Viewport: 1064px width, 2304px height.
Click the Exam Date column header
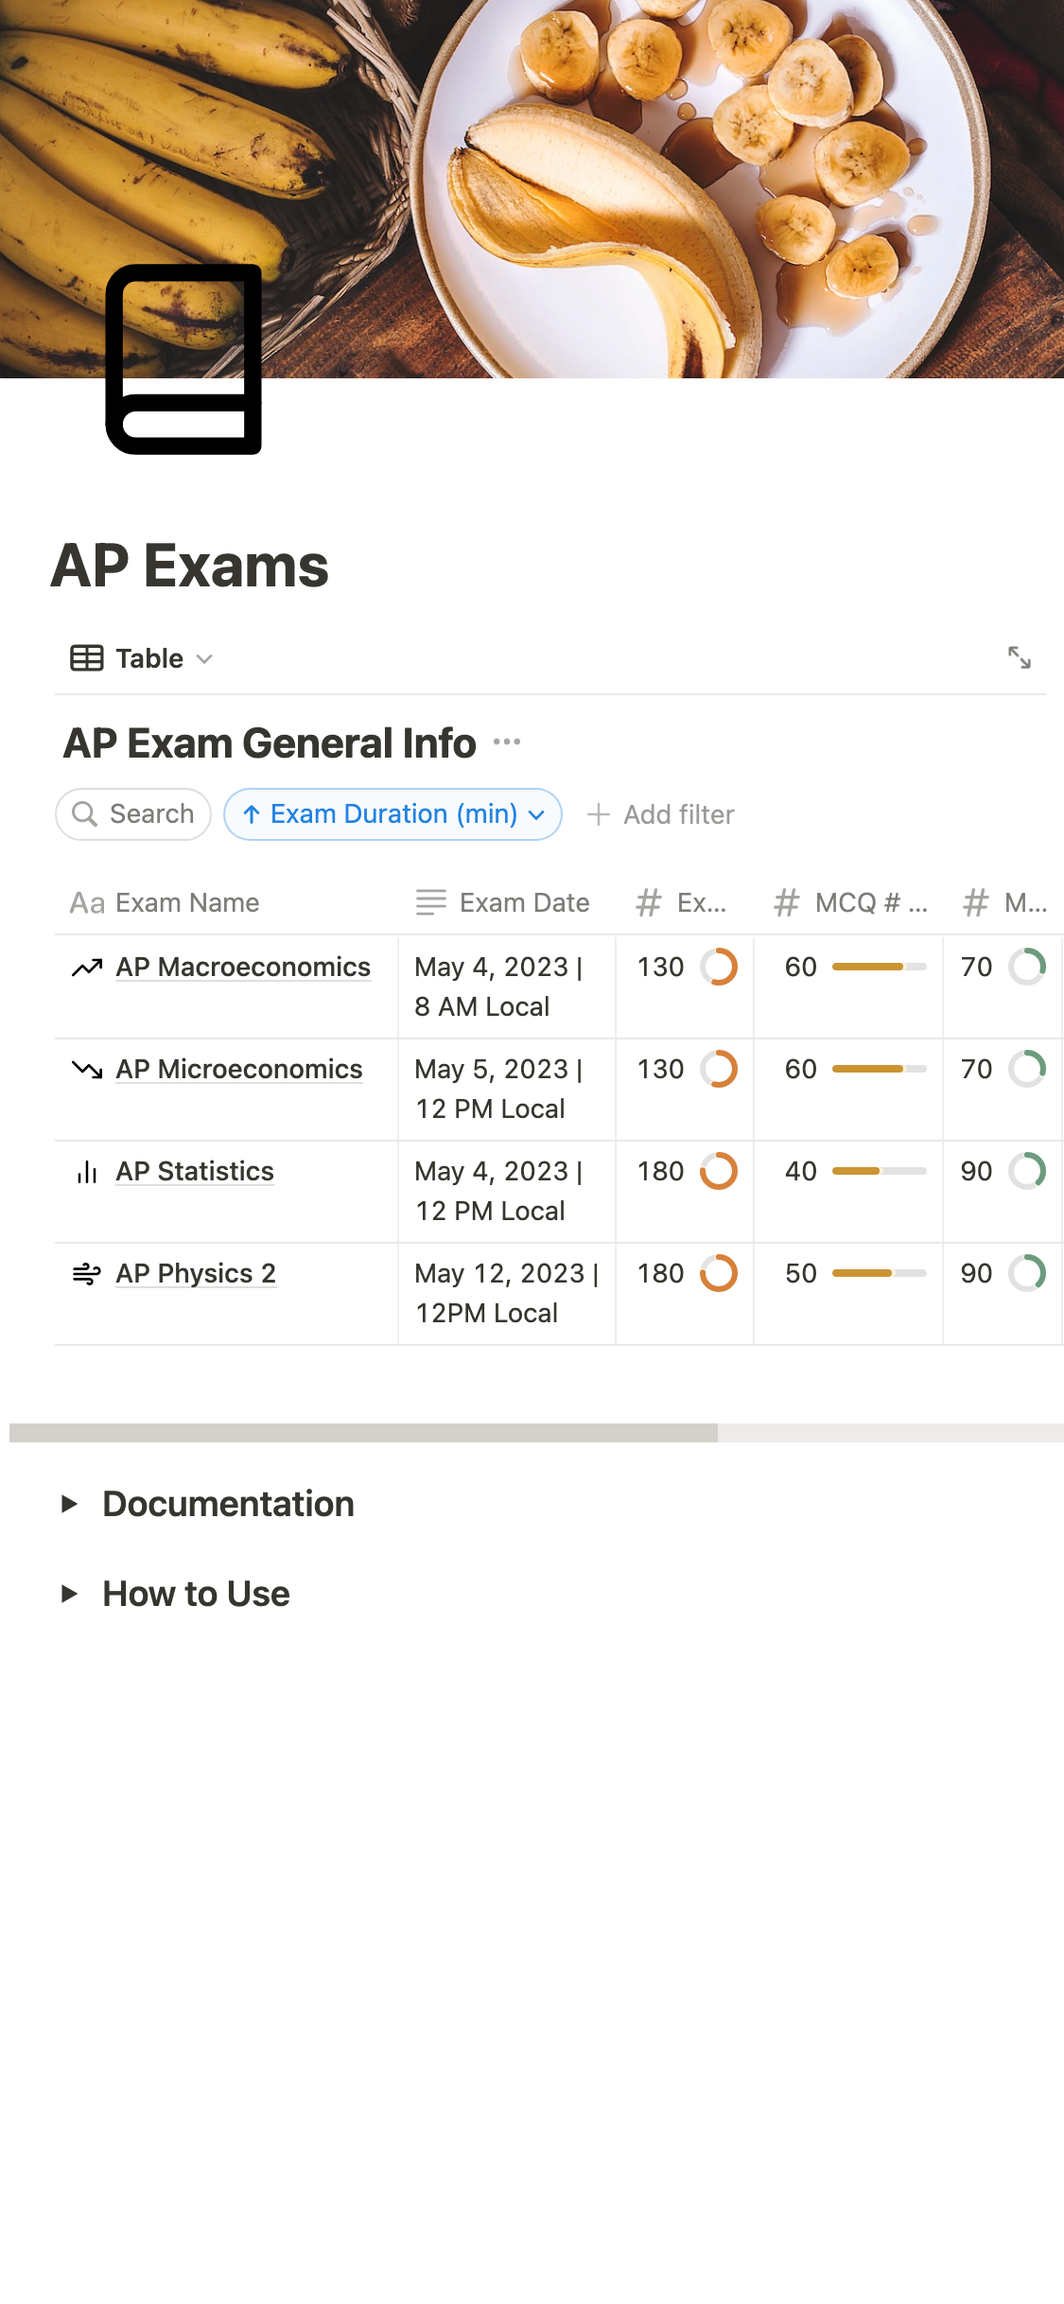[x=503, y=903]
